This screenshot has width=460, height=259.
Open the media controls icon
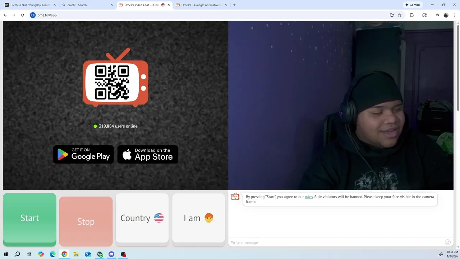(437, 15)
